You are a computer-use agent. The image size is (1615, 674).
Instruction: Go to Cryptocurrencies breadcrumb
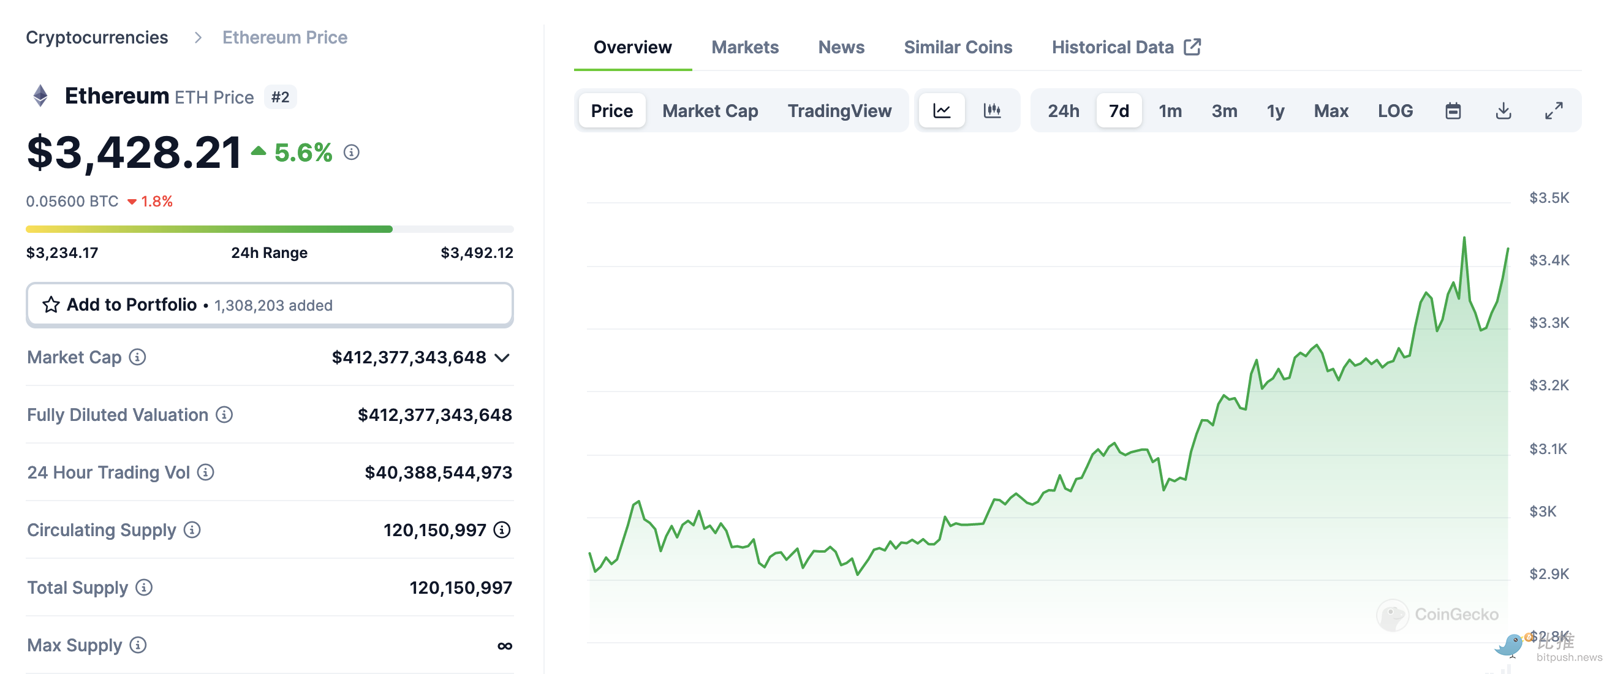[x=97, y=37]
